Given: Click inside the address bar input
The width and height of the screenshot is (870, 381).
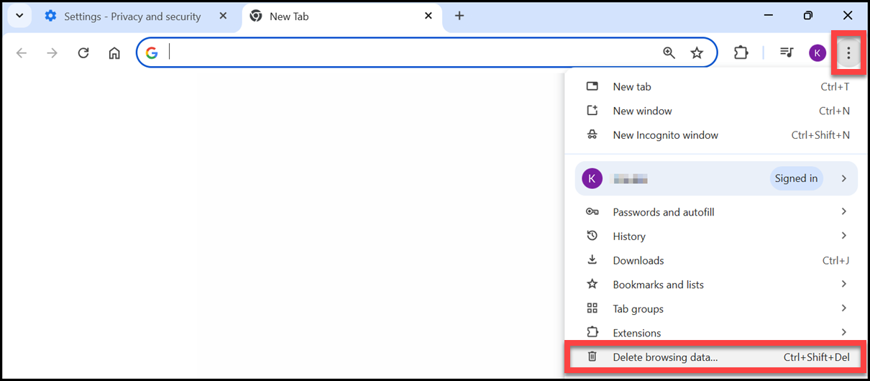Looking at the screenshot, I should coord(410,52).
